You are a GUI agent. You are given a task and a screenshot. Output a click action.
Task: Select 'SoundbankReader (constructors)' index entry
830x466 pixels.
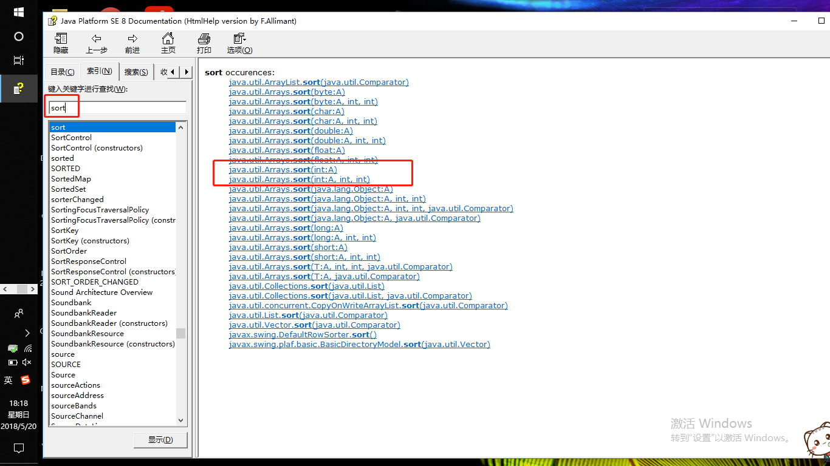coord(109,323)
